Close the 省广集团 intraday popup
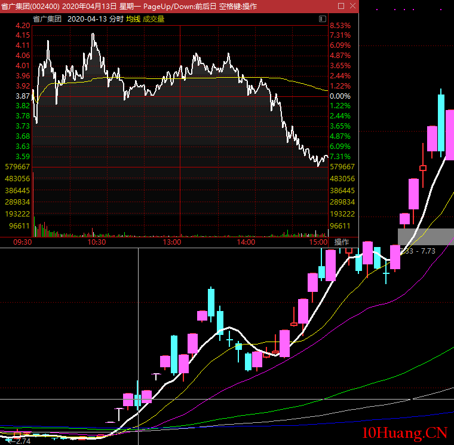454x445 pixels. 352,6
